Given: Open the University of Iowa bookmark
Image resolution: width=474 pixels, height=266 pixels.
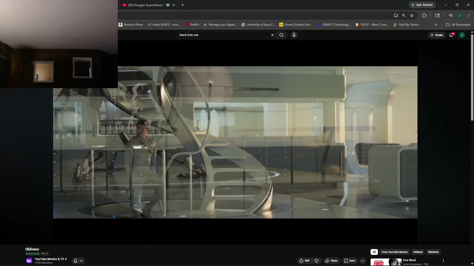Looking at the screenshot, I should click(258, 25).
